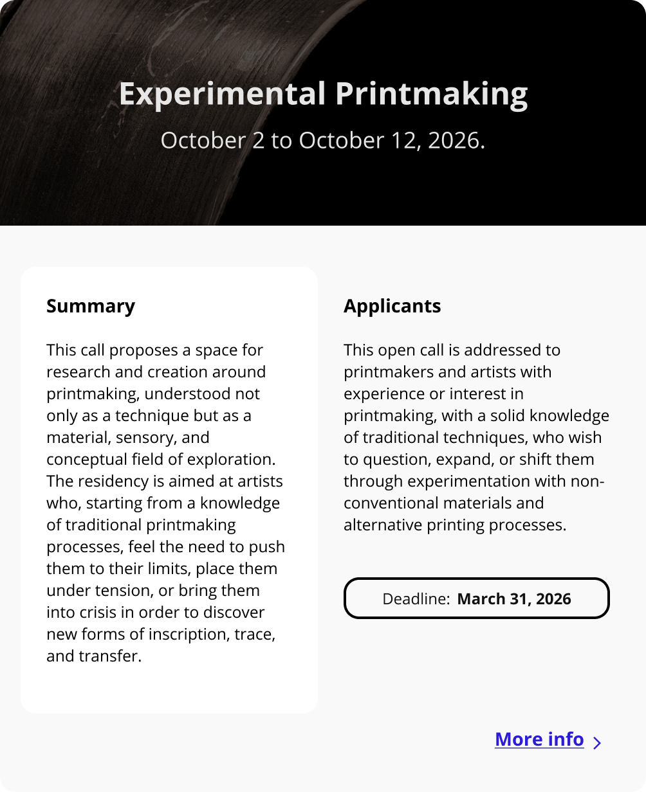
Task: Click the line "This call proposes a space for"
Action: pyautogui.click(x=154, y=350)
